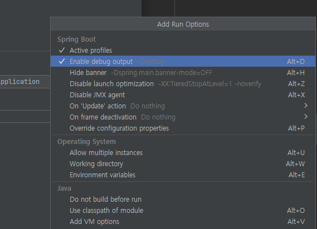Add Working directory option
317x229 pixels.
coord(183,163)
